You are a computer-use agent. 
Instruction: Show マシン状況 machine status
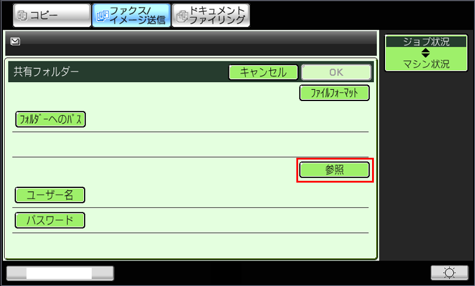point(426,64)
